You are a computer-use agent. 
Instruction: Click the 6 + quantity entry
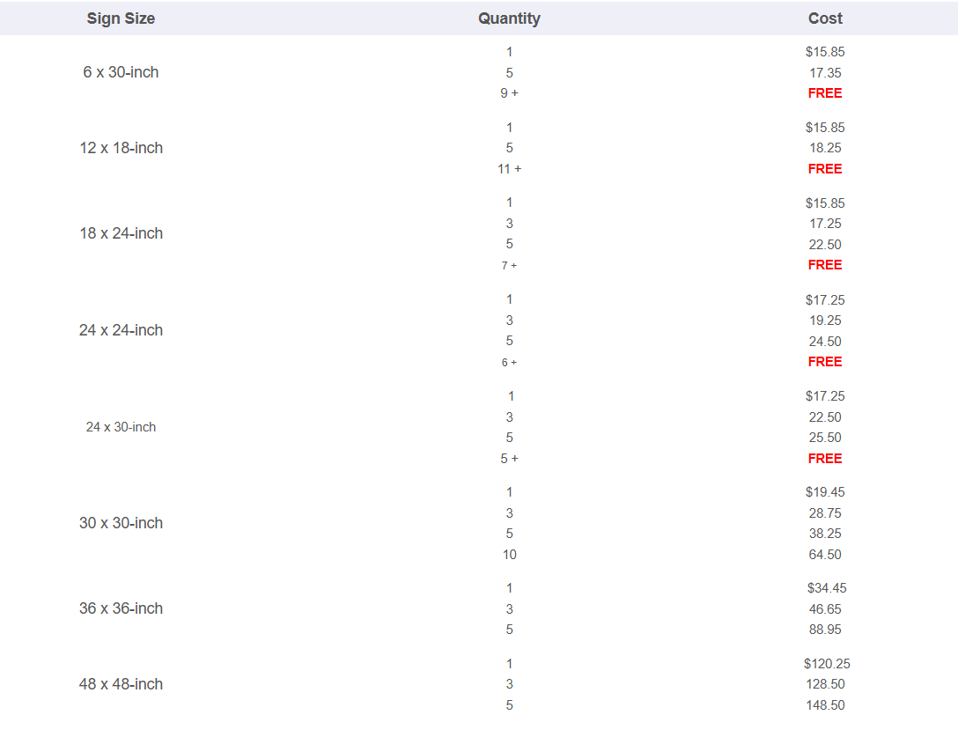[x=509, y=363]
